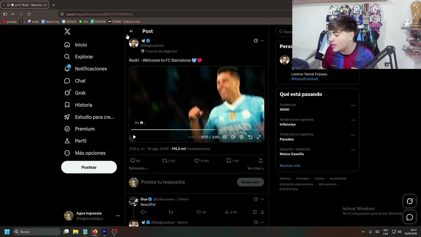
Task: Toggle closed captions on the video
Action: 225,137
